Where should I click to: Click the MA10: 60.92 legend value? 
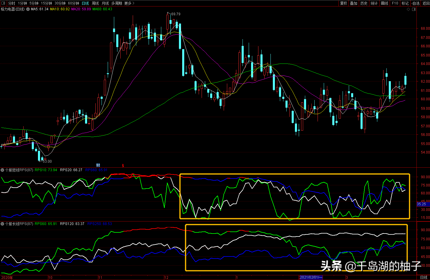[x=60, y=9]
